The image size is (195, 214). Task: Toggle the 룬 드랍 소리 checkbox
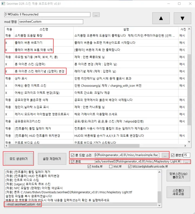[73, 155]
